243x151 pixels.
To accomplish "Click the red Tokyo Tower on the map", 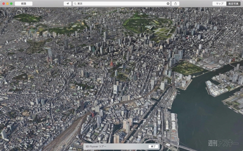I will [x=111, y=63].
